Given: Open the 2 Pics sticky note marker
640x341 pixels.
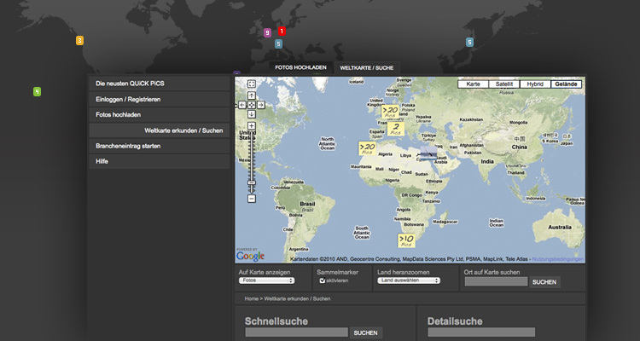Looking at the screenshot, I should (x=395, y=129).
